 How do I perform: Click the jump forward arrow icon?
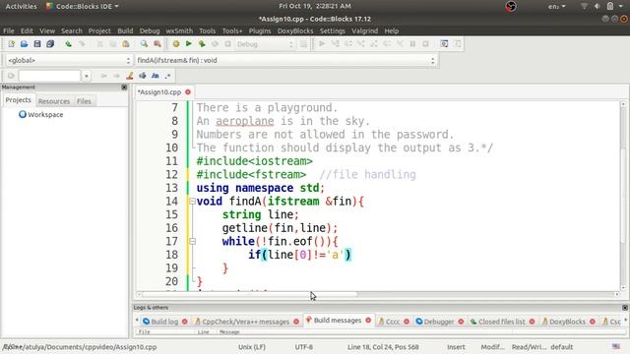(116, 76)
